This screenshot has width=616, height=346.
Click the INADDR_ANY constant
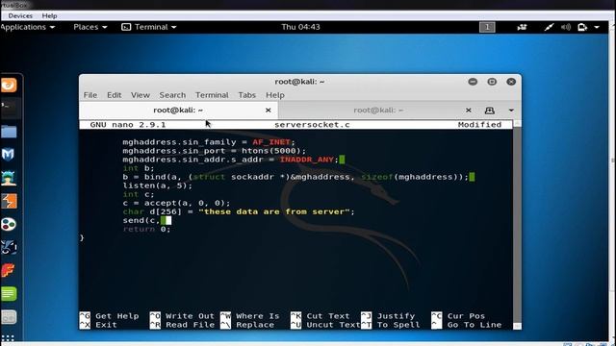click(307, 160)
